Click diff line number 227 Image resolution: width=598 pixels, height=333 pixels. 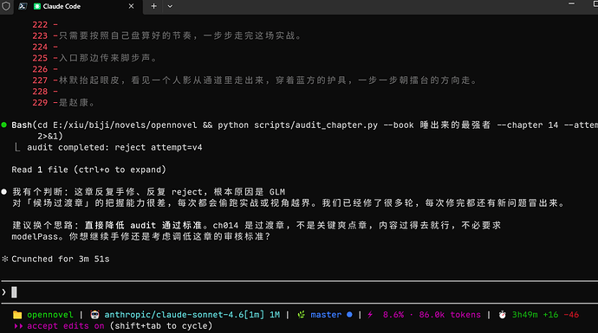tap(40, 80)
